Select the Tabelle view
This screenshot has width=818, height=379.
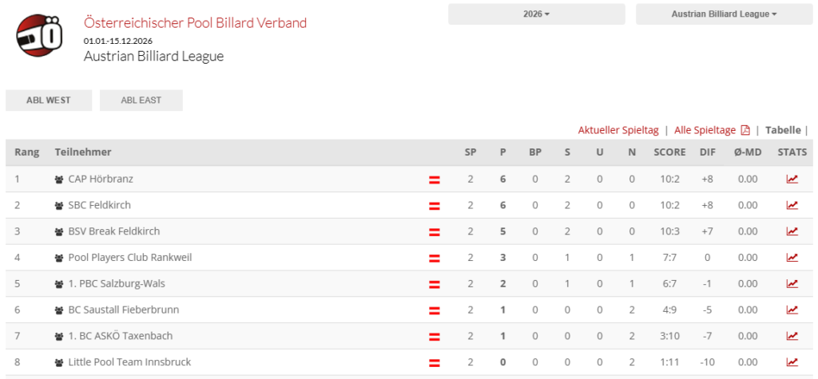coord(783,130)
